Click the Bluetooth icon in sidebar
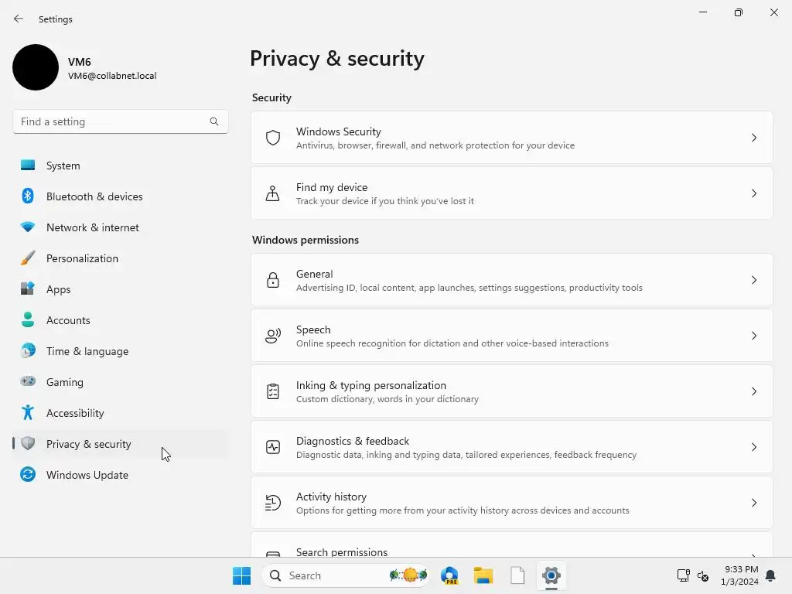 point(28,196)
